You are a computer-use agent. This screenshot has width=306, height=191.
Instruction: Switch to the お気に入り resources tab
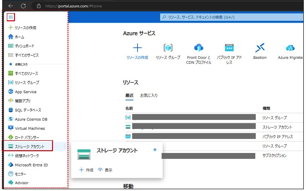coord(149,95)
